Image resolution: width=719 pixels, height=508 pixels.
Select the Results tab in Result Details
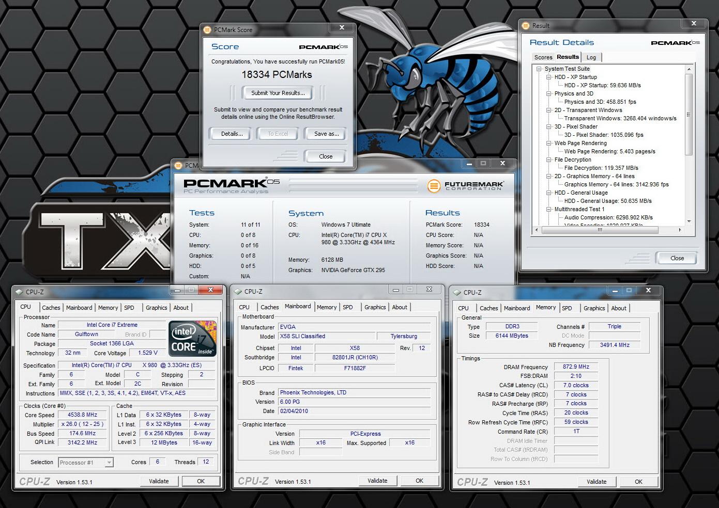tap(568, 57)
